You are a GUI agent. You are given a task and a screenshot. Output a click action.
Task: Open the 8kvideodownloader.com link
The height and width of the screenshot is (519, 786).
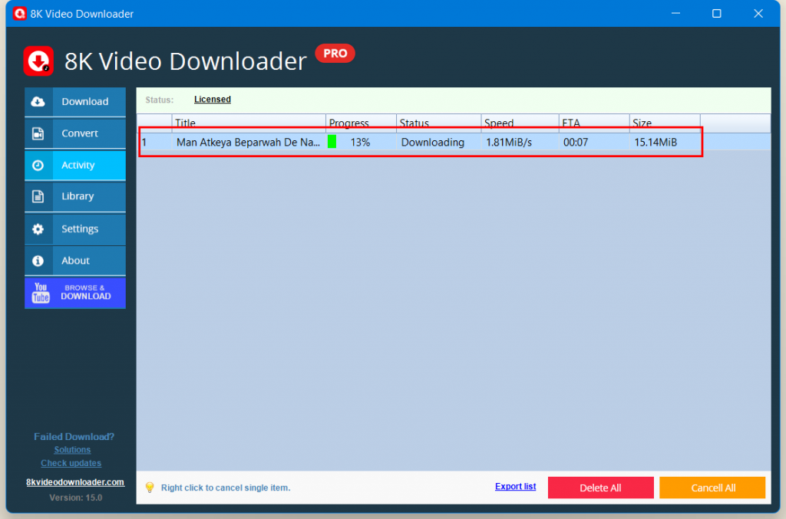(x=75, y=482)
